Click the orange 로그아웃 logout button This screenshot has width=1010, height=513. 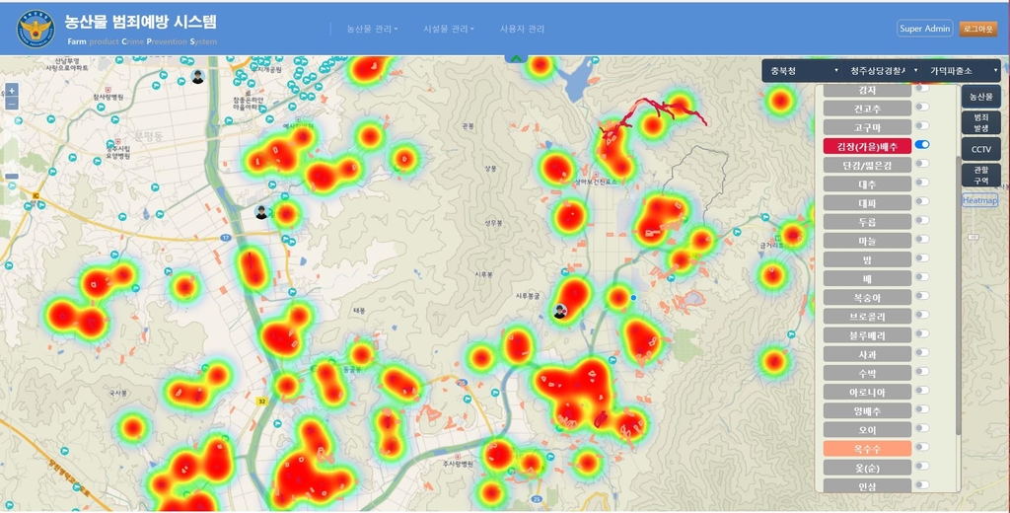(978, 29)
